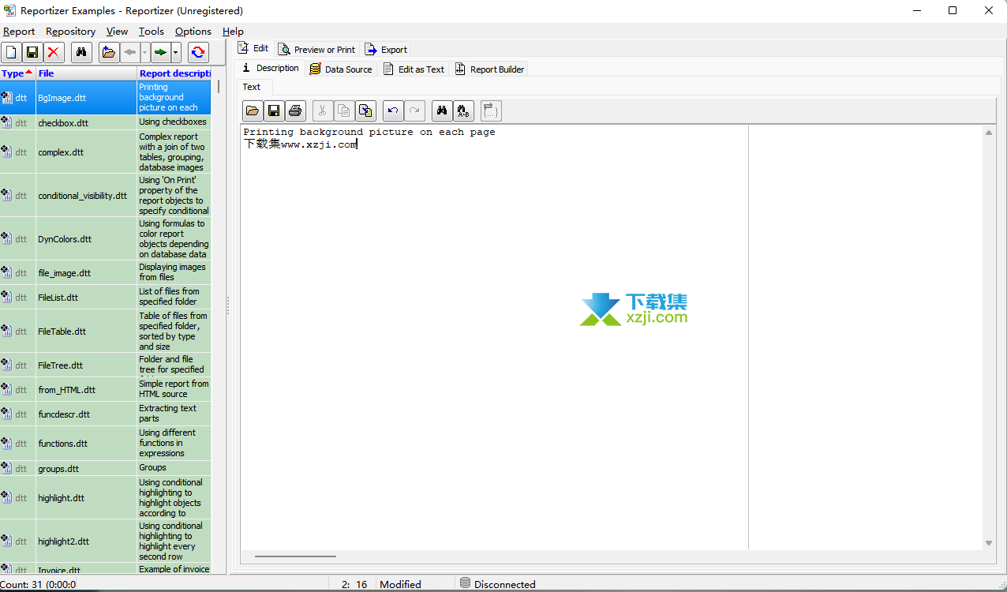Image resolution: width=1007 pixels, height=592 pixels.
Task: Paste clipboard contents into the editor
Action: 365,111
